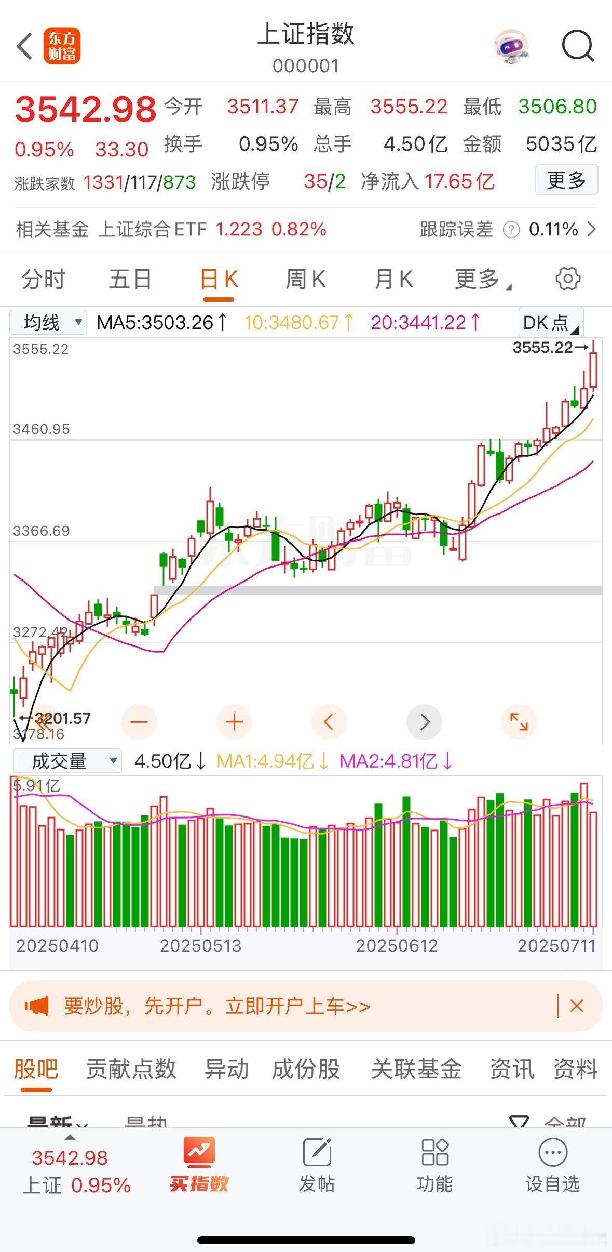Switch to the 五日 tab
Screen dimensions: 612x1252
(x=130, y=279)
